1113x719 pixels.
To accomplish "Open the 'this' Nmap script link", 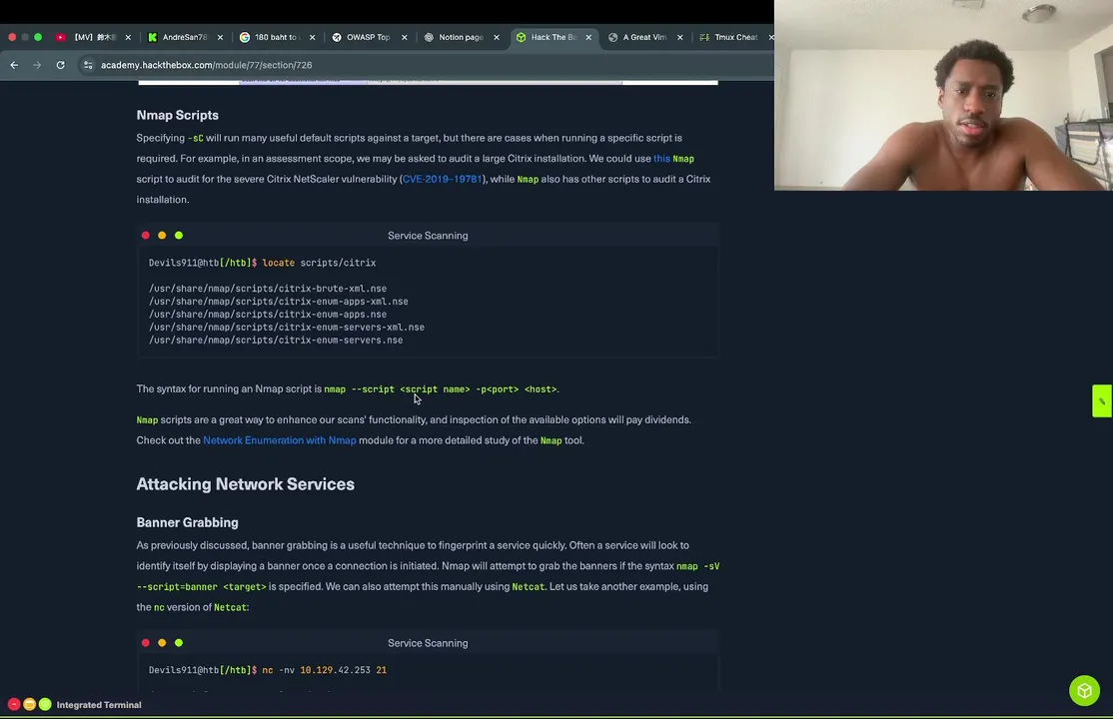I will [661, 158].
